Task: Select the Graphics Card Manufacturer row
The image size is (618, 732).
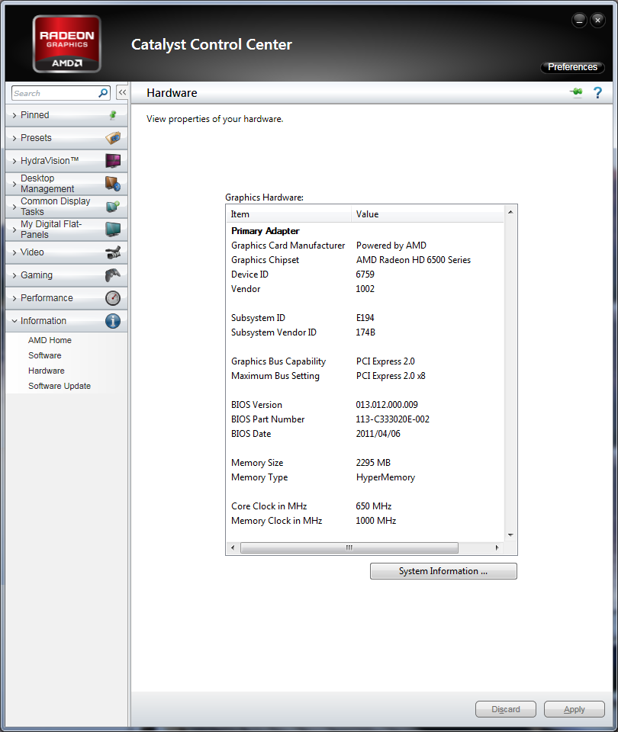Action: 365,246
